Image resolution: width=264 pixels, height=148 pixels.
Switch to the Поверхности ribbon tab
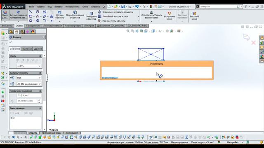pos(33,25)
